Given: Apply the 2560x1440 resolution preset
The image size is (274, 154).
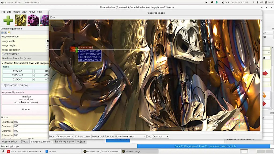Looking at the screenshot, I should point(17,75).
